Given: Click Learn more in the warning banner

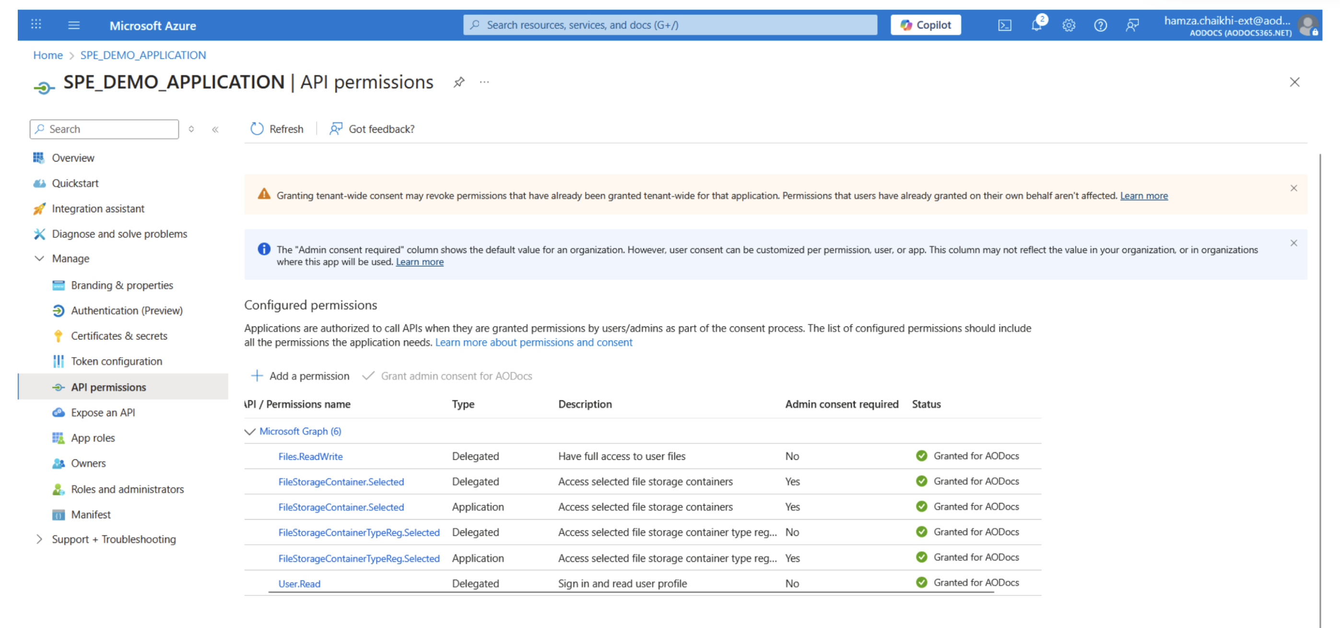Looking at the screenshot, I should pos(1143,196).
